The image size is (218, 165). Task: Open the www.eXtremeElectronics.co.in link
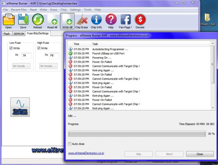click(x=86, y=153)
